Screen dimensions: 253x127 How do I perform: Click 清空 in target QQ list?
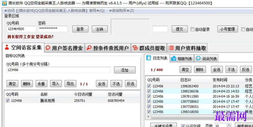12,84
